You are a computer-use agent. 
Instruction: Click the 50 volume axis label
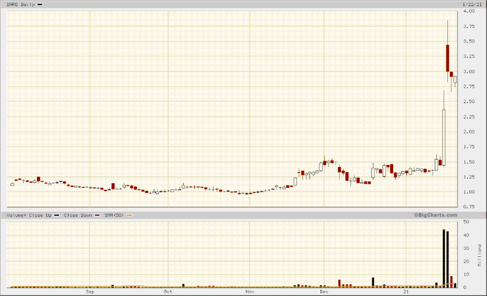pyautogui.click(x=466, y=222)
